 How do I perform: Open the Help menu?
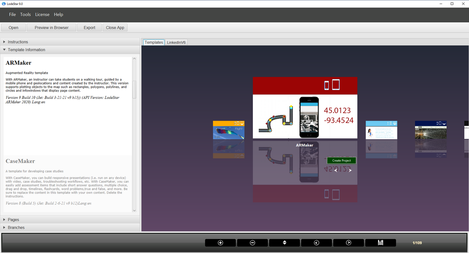(58, 15)
